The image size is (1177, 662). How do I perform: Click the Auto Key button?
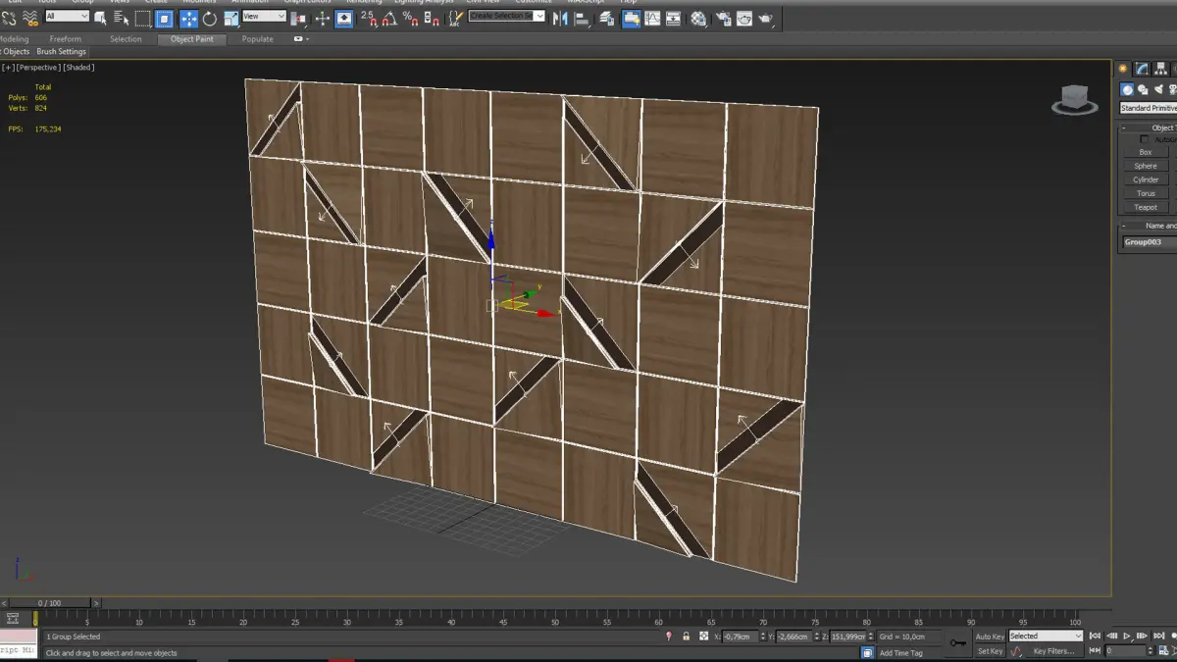[990, 637]
